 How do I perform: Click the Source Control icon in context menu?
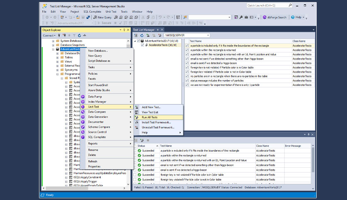(83, 132)
